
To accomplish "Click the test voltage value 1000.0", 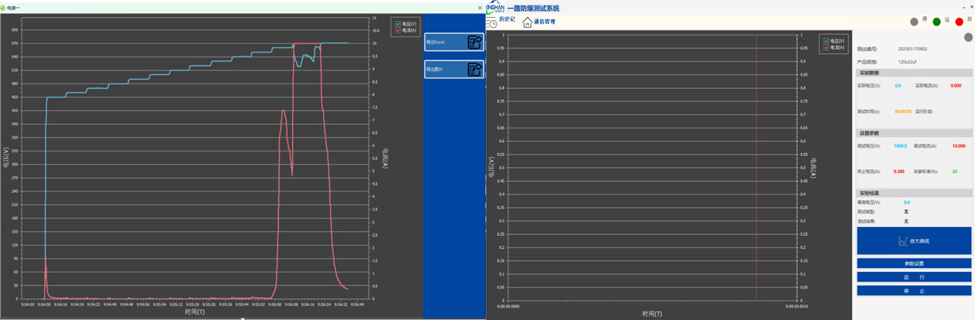I will [x=900, y=146].
